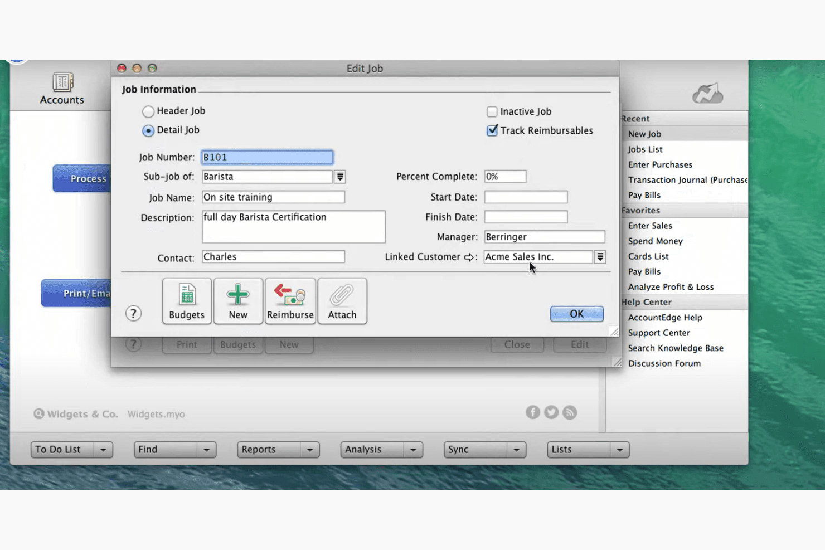Open the Support Center link
The image size is (825, 550).
[659, 333]
